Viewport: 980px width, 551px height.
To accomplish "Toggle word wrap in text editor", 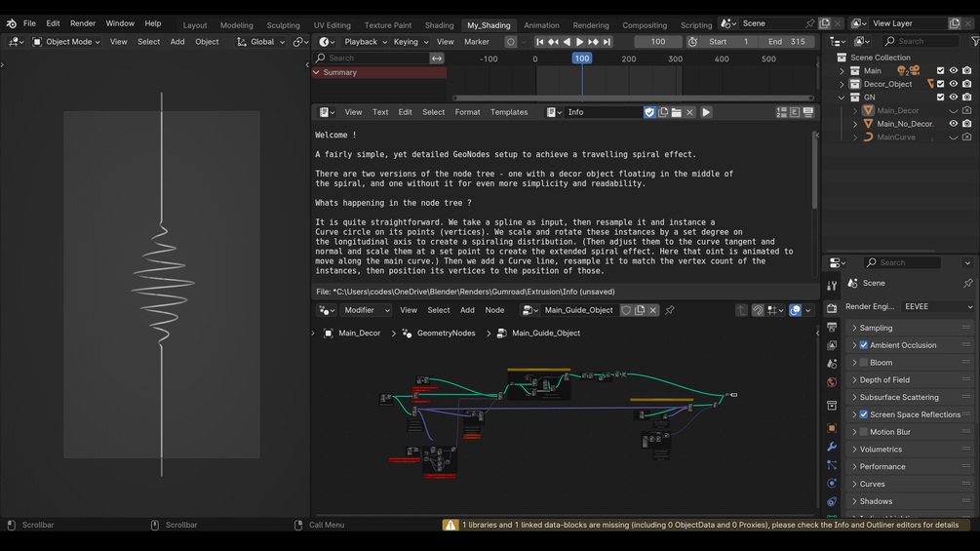I will point(795,112).
